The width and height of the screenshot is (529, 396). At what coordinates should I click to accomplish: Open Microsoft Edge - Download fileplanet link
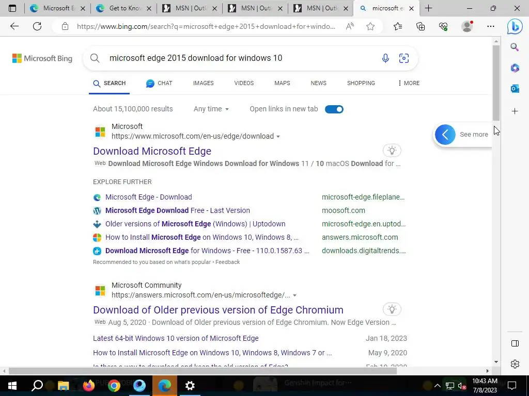[x=148, y=197]
